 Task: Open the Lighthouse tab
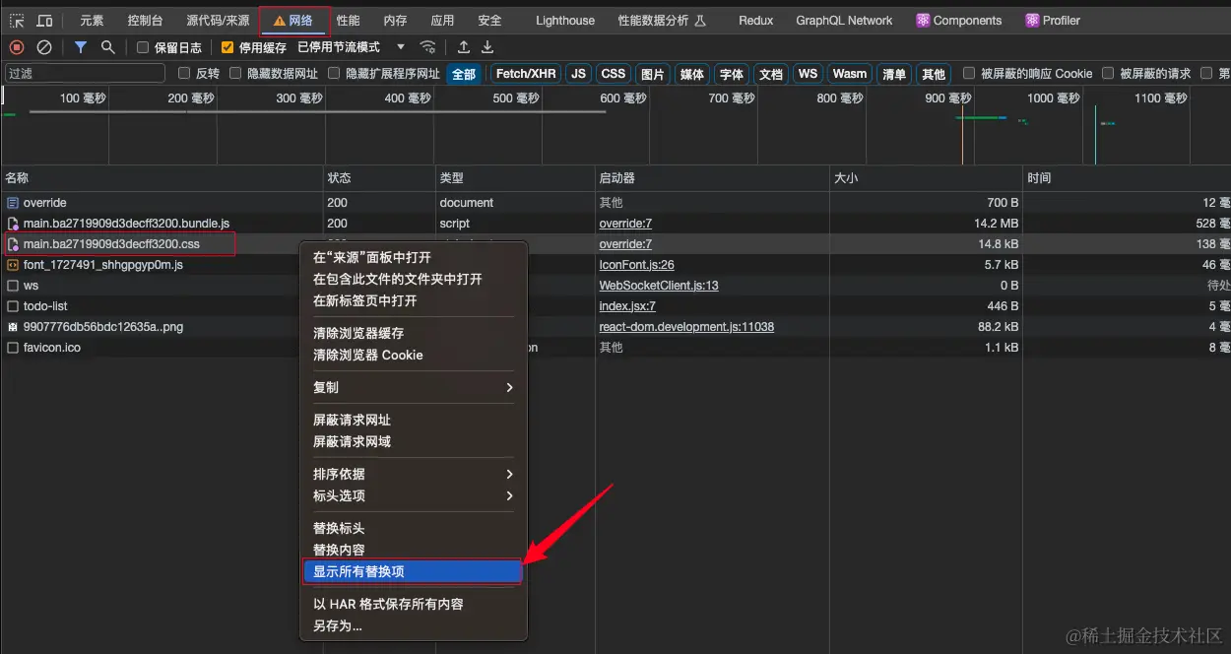coord(565,21)
